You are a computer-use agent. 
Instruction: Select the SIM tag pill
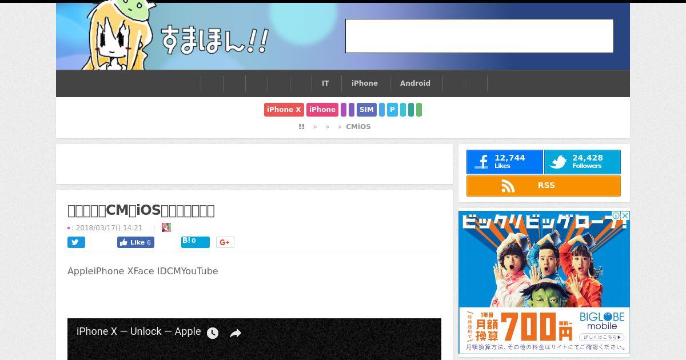pos(366,110)
